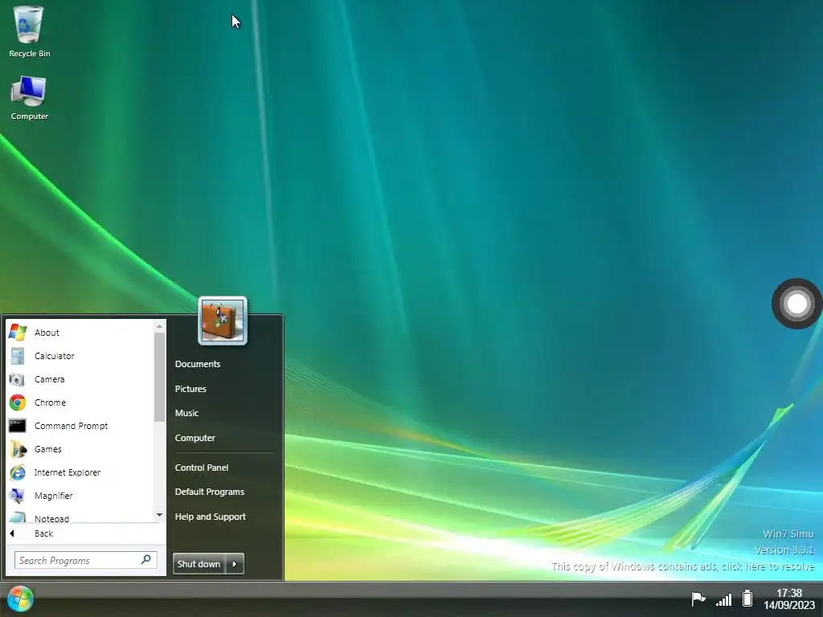The width and height of the screenshot is (823, 617).
Task: Open Default Programs from Start menu
Action: coord(210,492)
